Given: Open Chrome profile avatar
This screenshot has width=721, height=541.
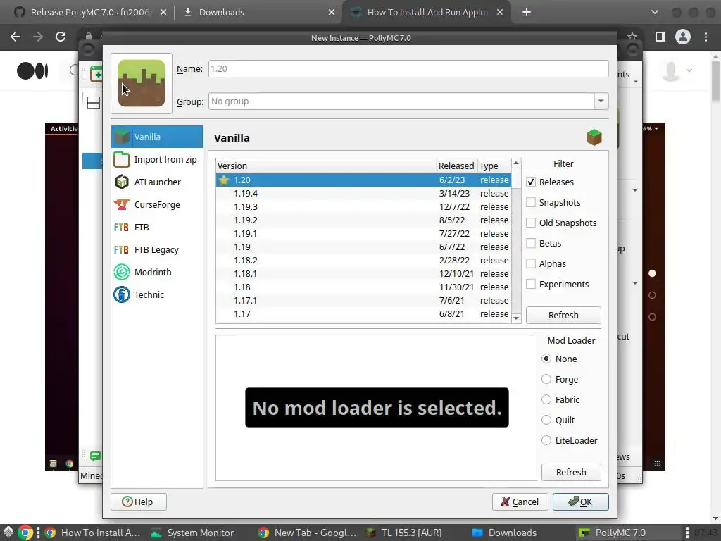Looking at the screenshot, I should [683, 37].
